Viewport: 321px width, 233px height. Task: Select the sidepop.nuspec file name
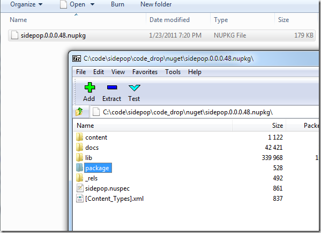click(108, 188)
